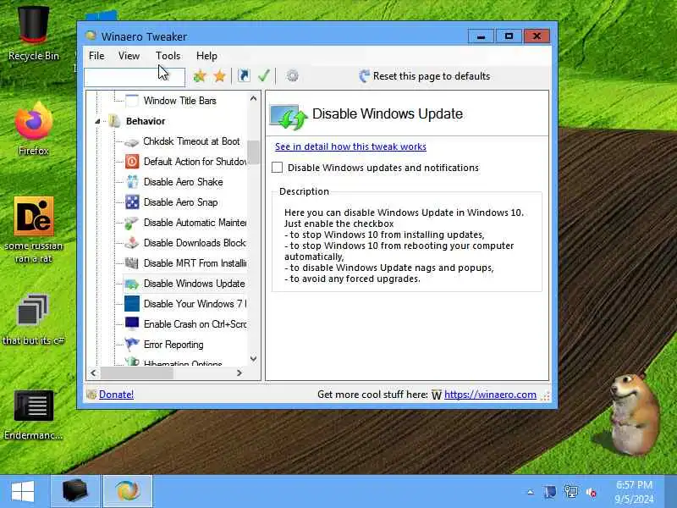
Task: Enable 'Disable Windows updates and notifications' checkbox
Action: tap(278, 168)
